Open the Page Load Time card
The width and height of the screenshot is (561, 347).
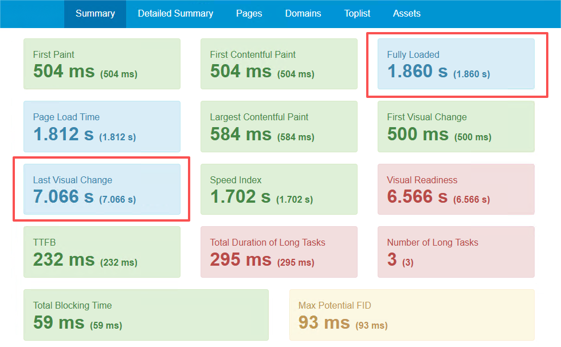coord(102,127)
